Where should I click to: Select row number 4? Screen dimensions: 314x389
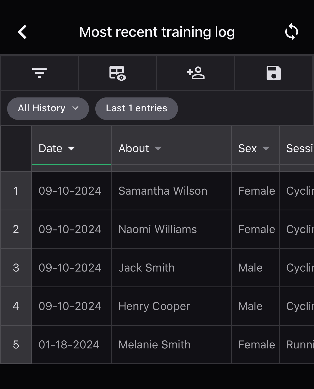[x=16, y=306]
